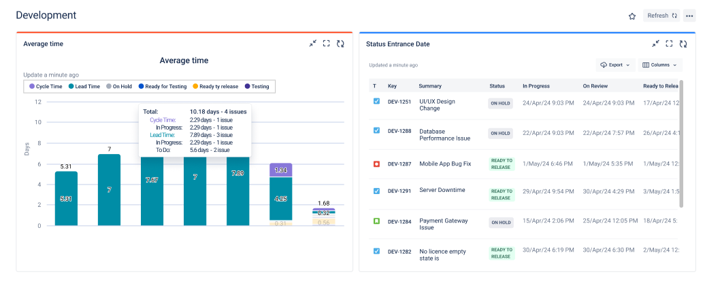This screenshot has width=705, height=287.
Task: Toggle Lead Time series in legend
Action: (84, 86)
